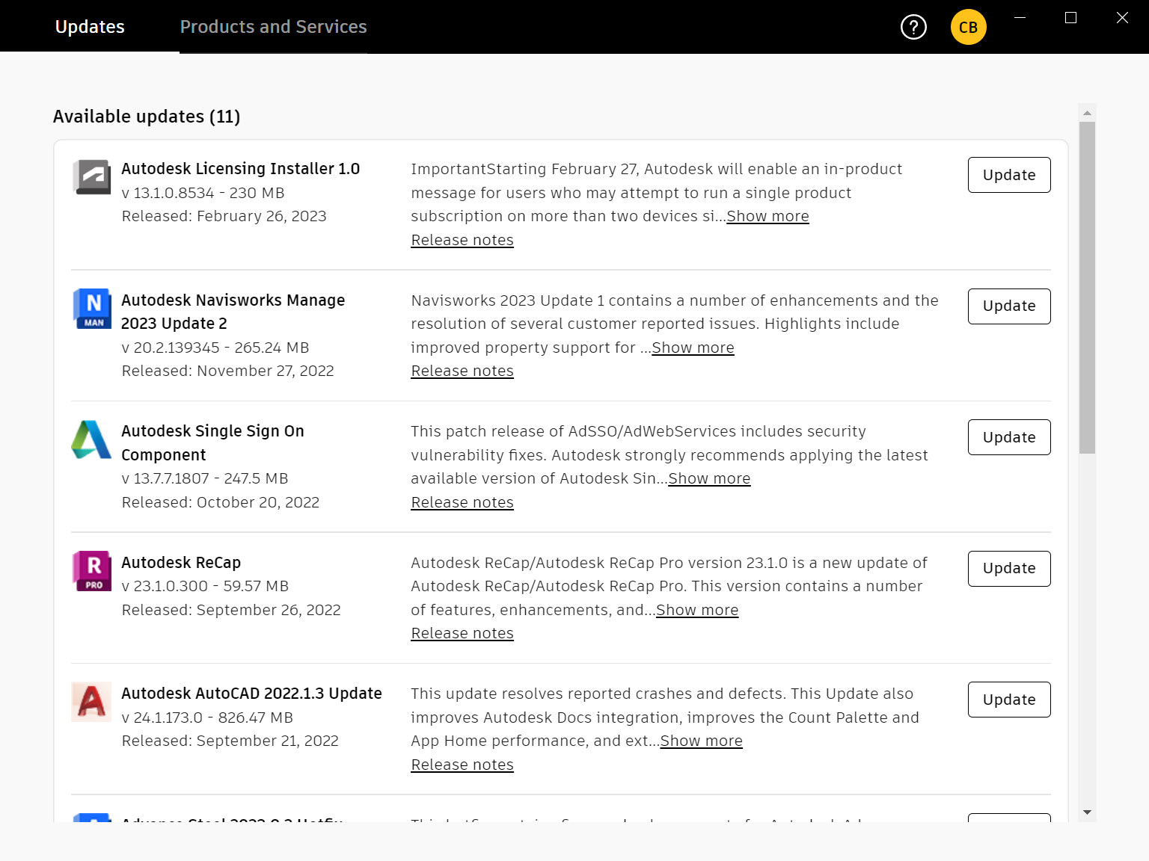
Task: Open Release notes for AutoCAD 2022.1.3
Action: coord(462,765)
